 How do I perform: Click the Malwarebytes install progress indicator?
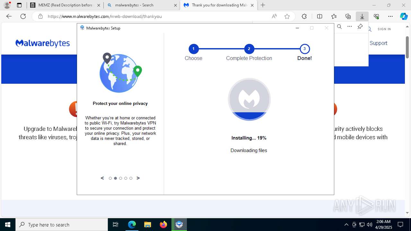point(249,99)
